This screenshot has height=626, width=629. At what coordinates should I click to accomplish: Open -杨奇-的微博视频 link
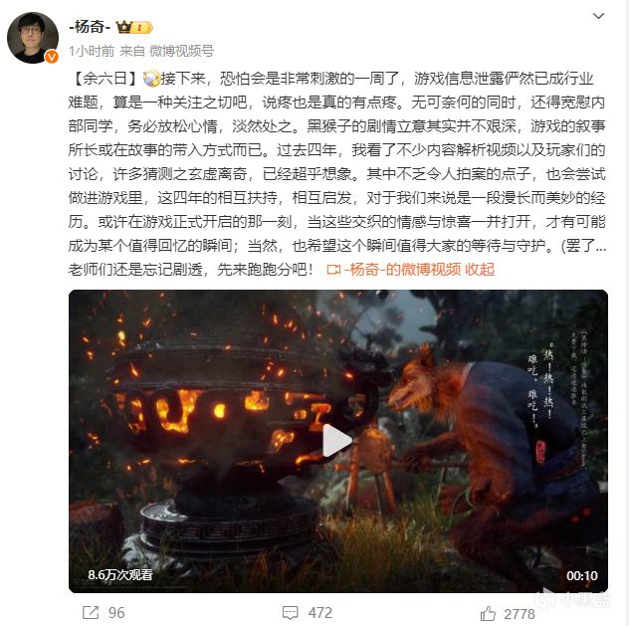[403, 270]
